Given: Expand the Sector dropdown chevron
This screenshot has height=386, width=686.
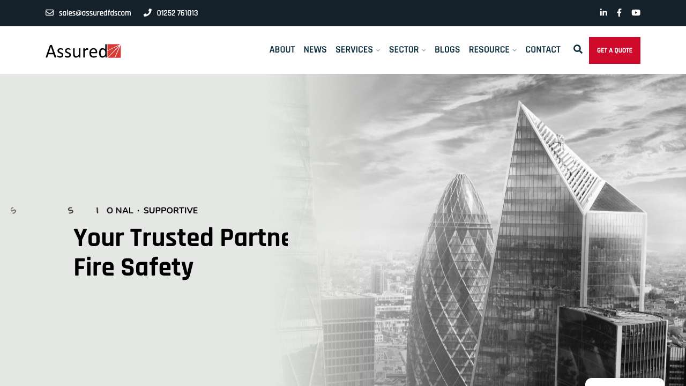Looking at the screenshot, I should 423,50.
